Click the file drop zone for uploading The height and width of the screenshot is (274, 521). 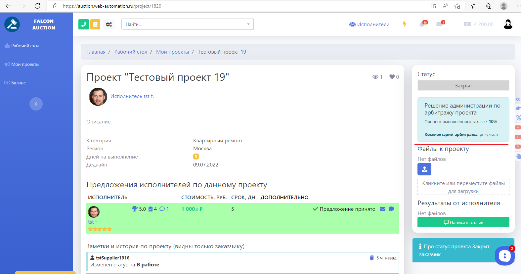(463, 187)
